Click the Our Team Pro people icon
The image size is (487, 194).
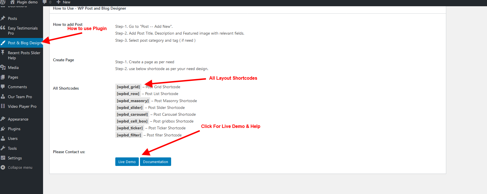tap(3, 96)
